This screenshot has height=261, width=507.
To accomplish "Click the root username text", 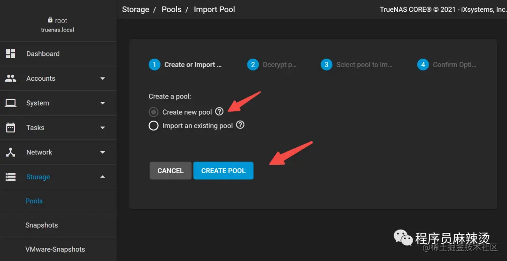I will (61, 20).
